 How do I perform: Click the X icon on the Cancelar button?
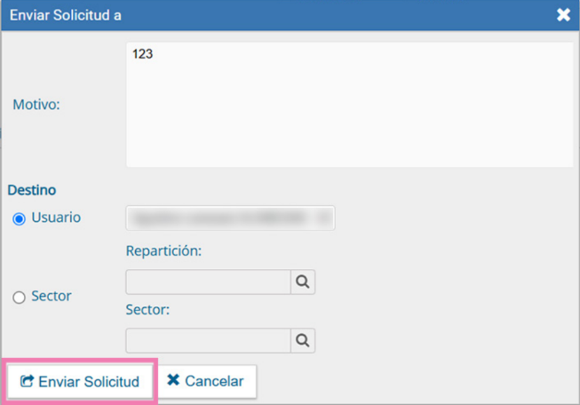[x=173, y=380]
